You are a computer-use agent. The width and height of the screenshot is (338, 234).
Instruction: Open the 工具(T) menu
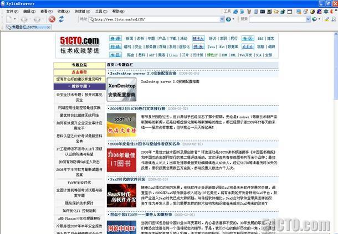tap(101, 12)
